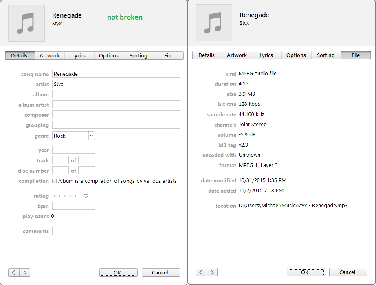The width and height of the screenshot is (376, 285).
Task: Click the comments field
Action: point(116,231)
